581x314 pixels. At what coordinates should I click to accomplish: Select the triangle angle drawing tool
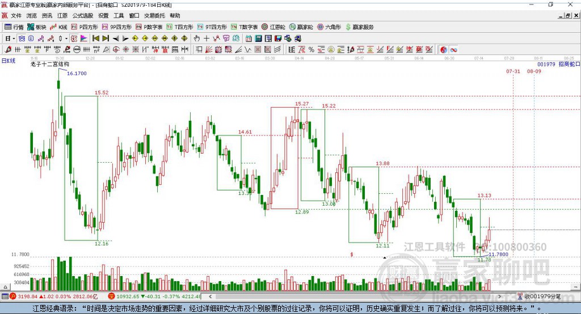[x=106, y=50]
